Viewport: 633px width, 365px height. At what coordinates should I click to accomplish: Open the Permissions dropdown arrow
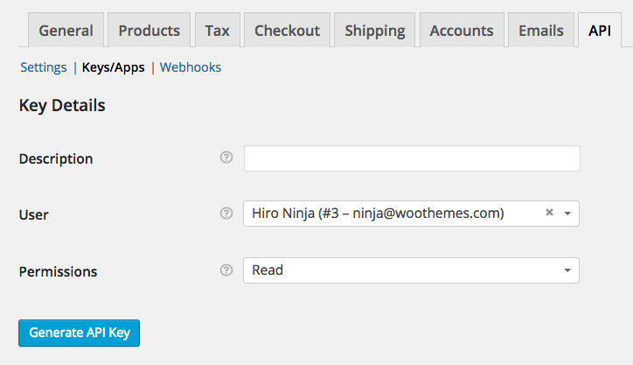coord(567,270)
